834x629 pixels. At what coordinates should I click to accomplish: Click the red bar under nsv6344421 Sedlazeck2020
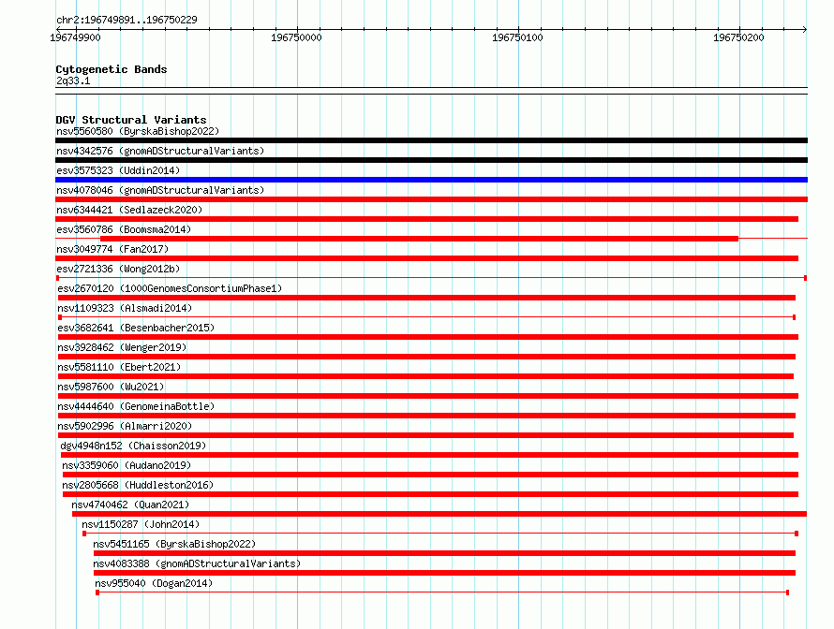426,219
